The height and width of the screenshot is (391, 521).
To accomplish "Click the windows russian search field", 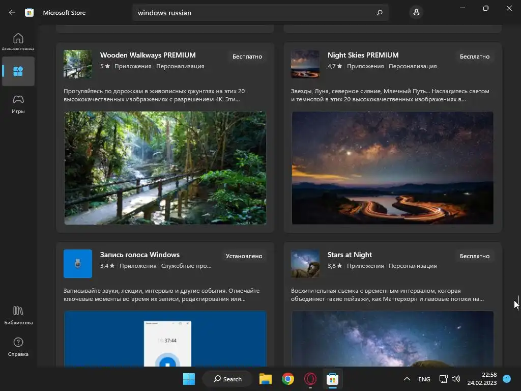I will click(260, 13).
